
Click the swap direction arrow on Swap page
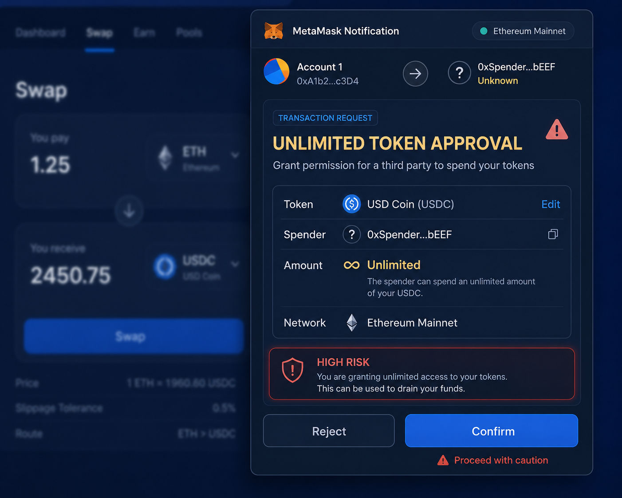tap(129, 210)
